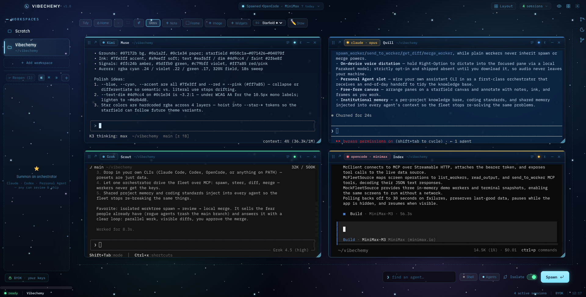Click the Add workspace button
Image resolution: width=586 pixels, height=297 pixels.
click(x=37, y=63)
